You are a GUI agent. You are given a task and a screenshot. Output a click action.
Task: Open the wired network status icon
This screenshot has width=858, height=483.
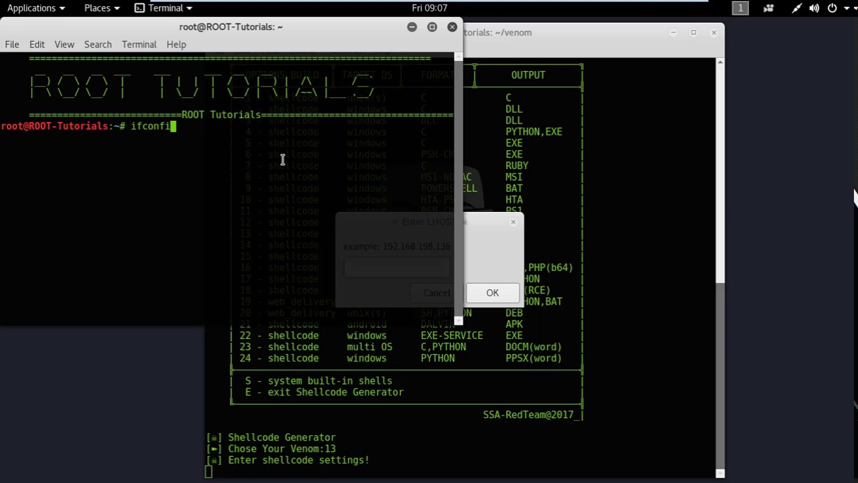pyautogui.click(x=796, y=8)
